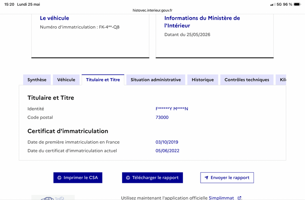Open the Synthèse tab
The height and width of the screenshot is (200, 305).
pyautogui.click(x=37, y=80)
